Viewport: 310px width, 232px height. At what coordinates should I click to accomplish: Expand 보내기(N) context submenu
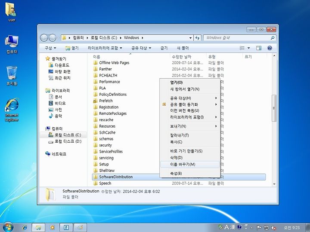190,126
